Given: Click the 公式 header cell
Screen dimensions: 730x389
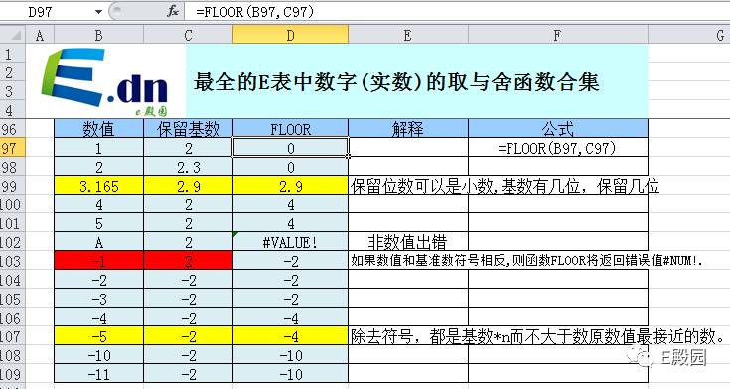Looking at the screenshot, I should 558,129.
